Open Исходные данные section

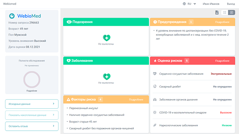pyautogui.click(x=32, y=104)
